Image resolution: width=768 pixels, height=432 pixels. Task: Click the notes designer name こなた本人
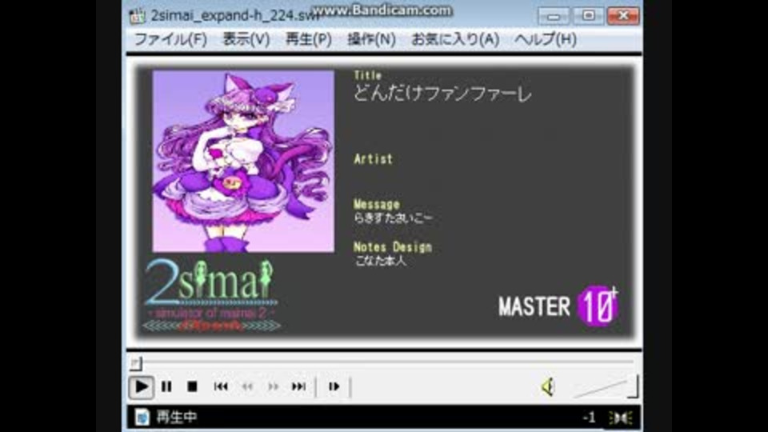[x=380, y=261]
